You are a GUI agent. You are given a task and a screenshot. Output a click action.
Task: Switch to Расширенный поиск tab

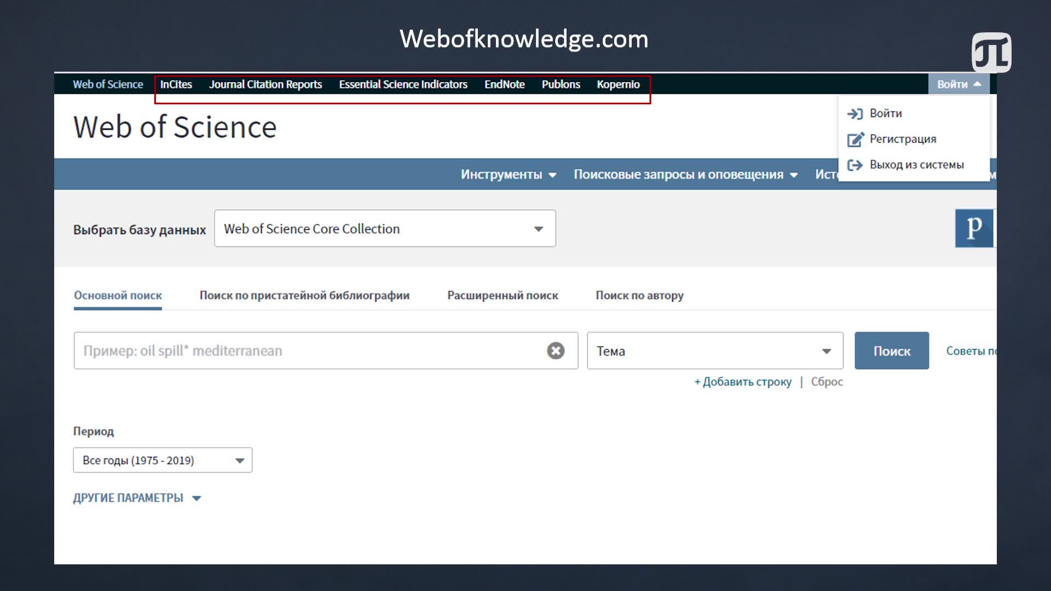coord(503,296)
